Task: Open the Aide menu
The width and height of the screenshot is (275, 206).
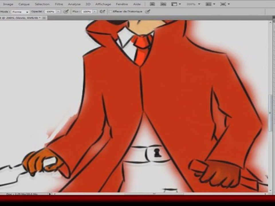Action: pyautogui.click(x=137, y=4)
